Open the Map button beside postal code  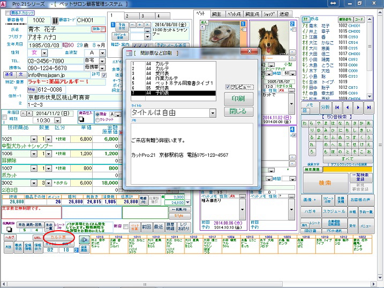(32, 89)
